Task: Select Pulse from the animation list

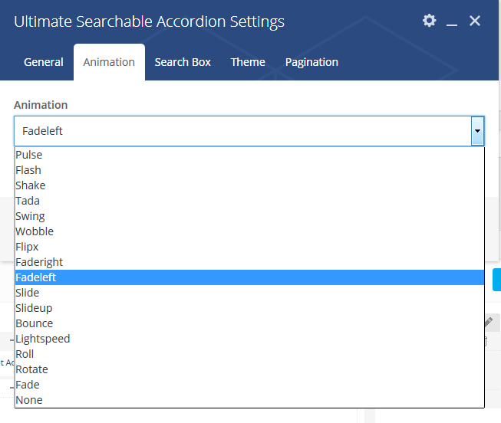Action: pos(29,155)
